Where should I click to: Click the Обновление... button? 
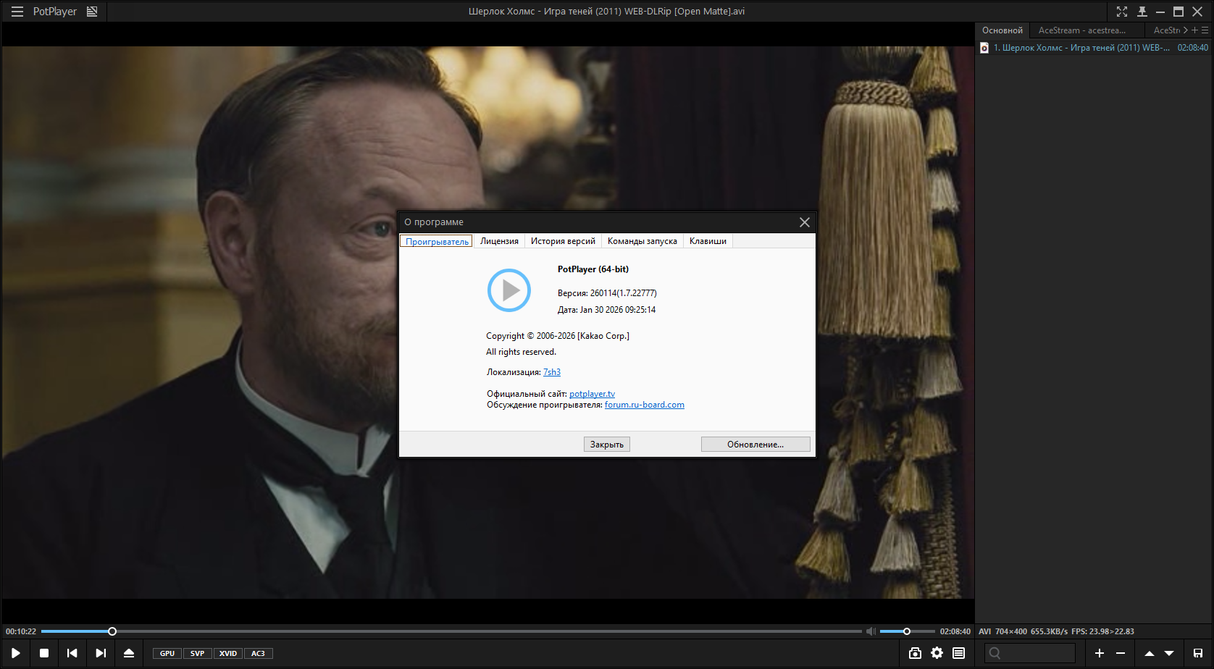pyautogui.click(x=755, y=445)
